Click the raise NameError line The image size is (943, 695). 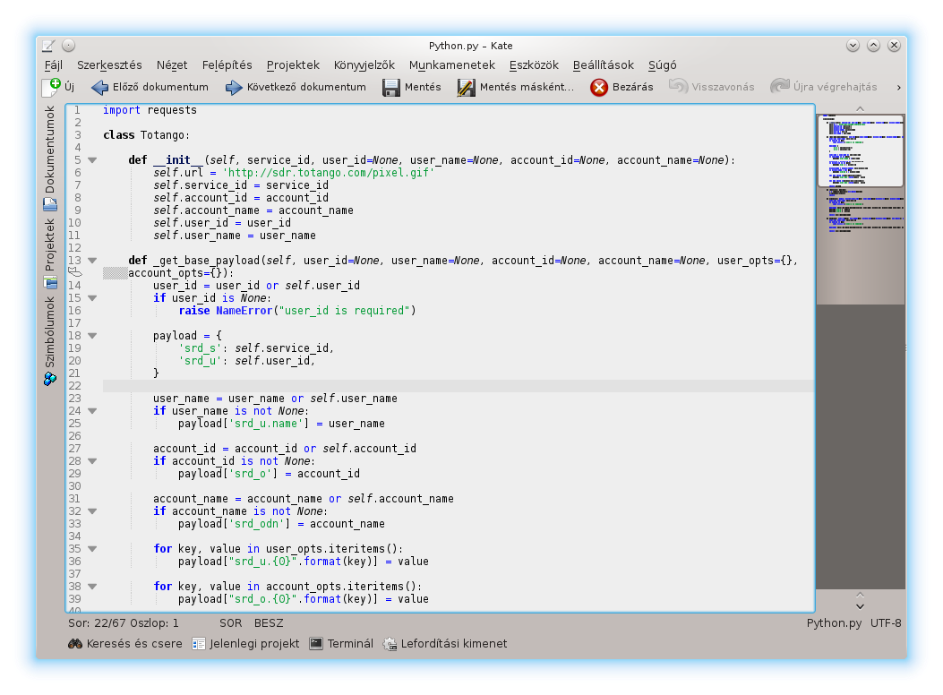(297, 311)
